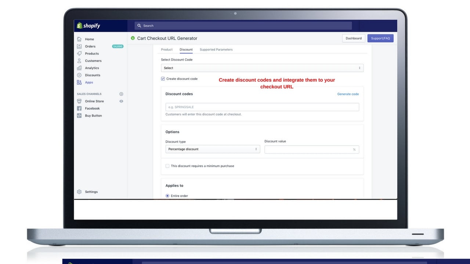
Task: Open the Analytics bar chart icon
Action: point(79,68)
